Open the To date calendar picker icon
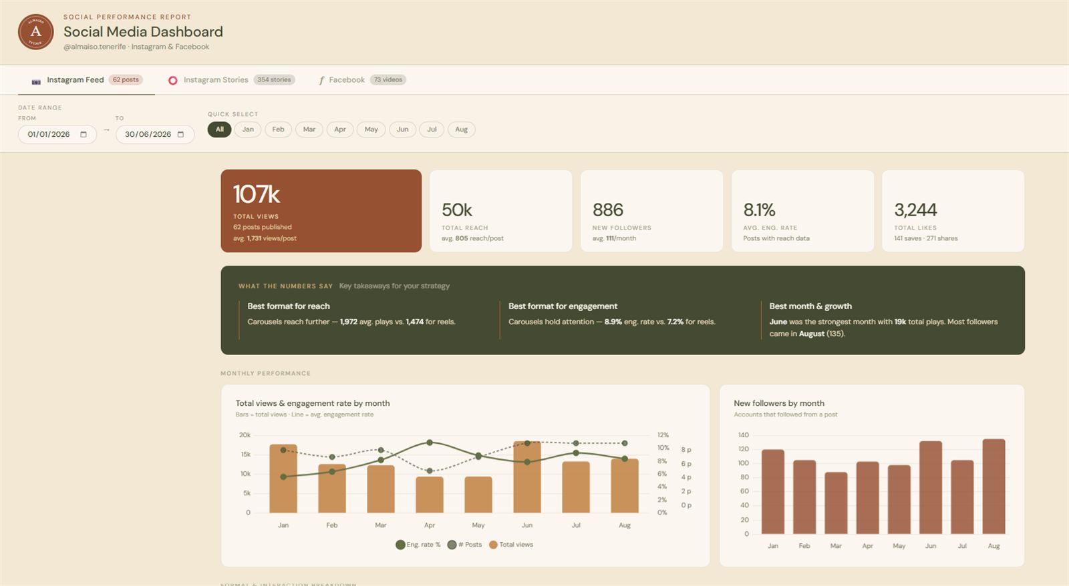1069x586 pixels. coord(180,134)
